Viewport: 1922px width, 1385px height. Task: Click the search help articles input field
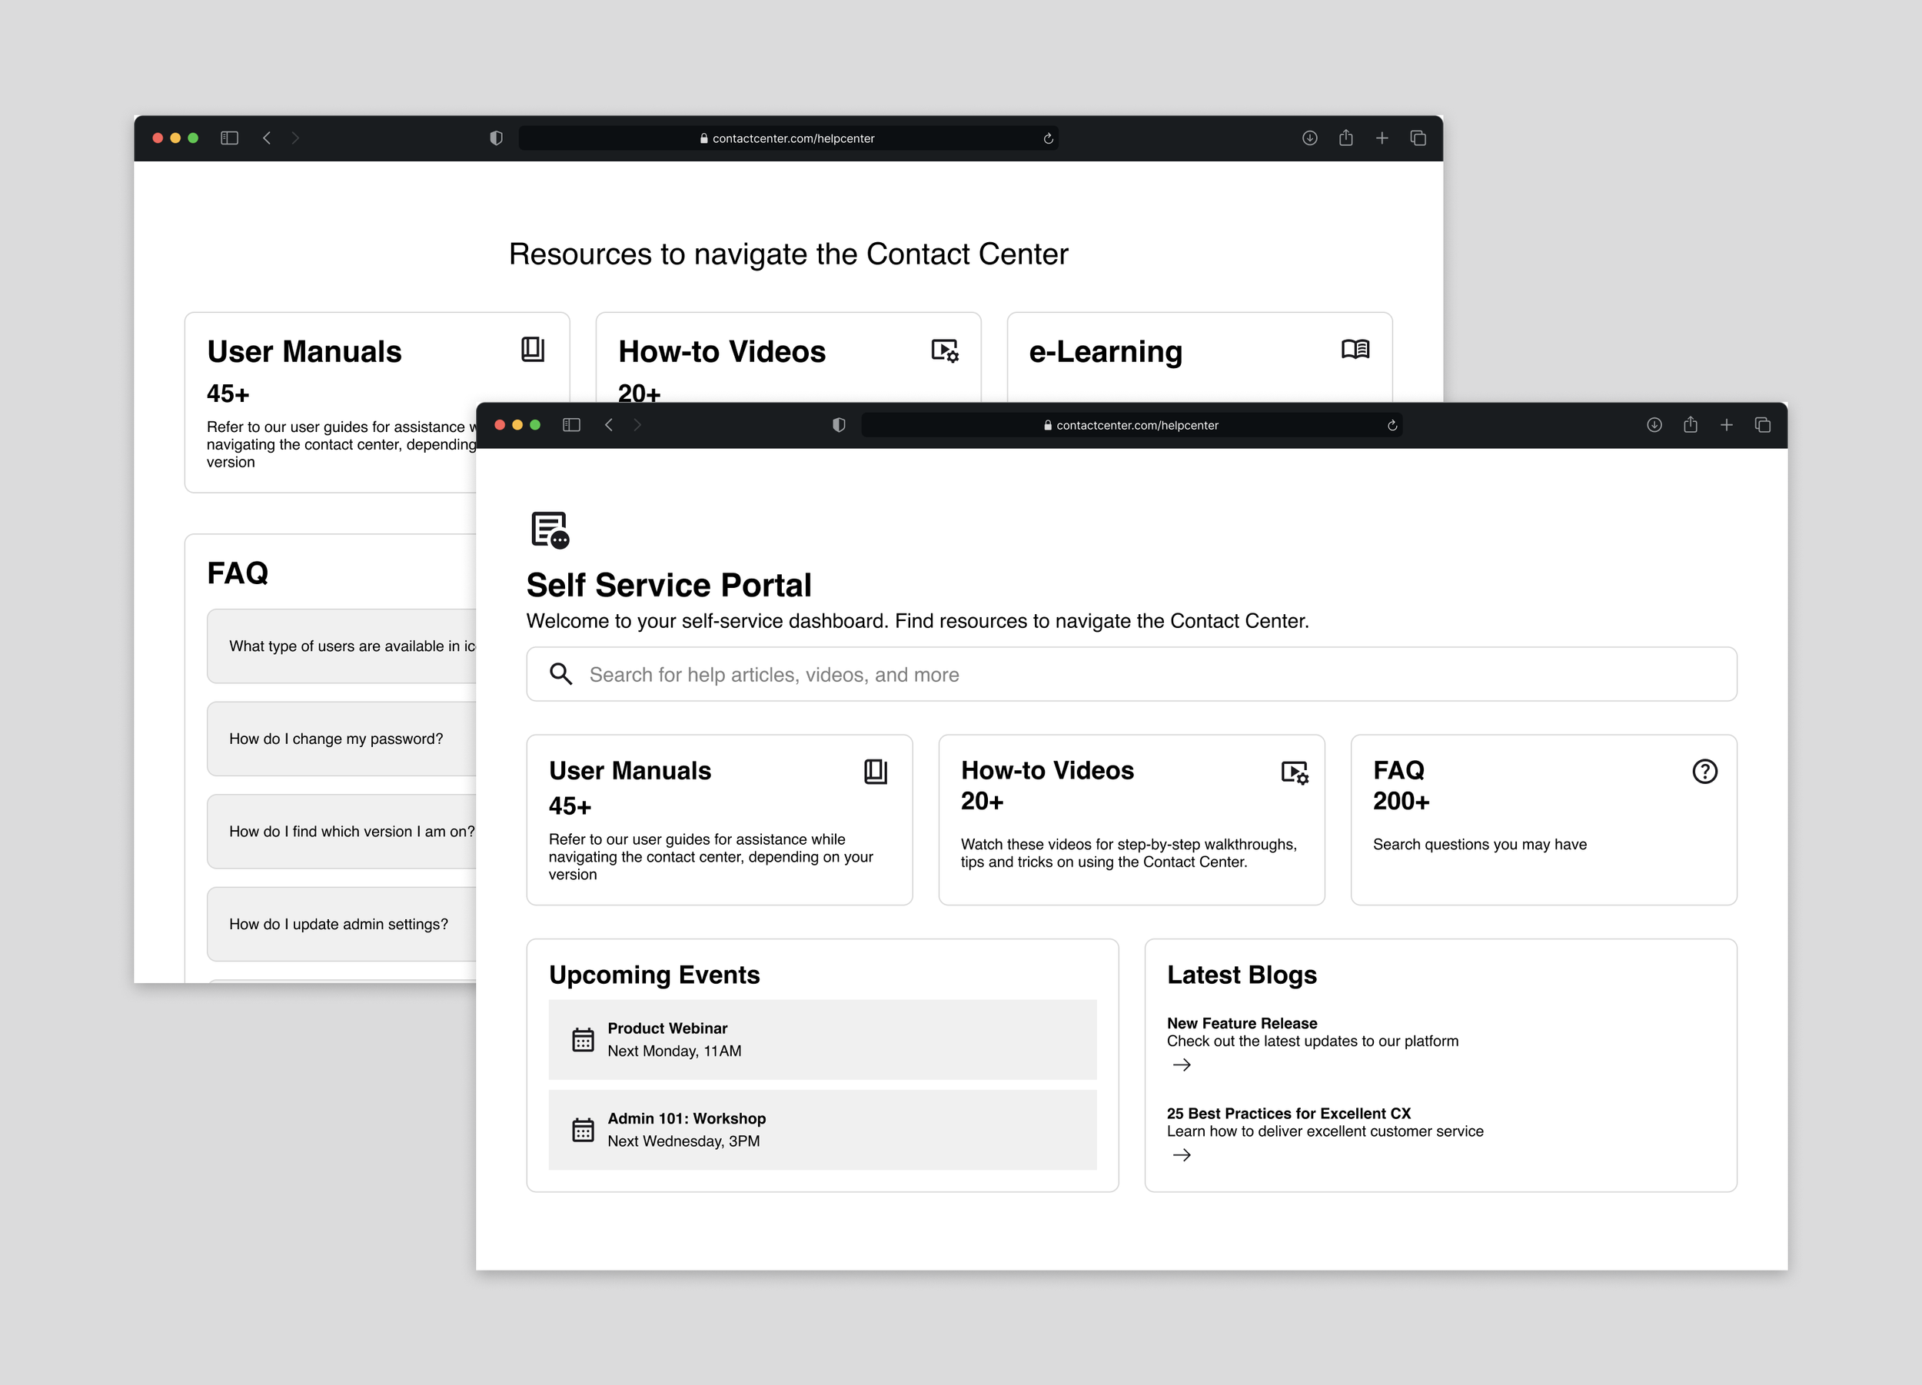[x=1102, y=674]
